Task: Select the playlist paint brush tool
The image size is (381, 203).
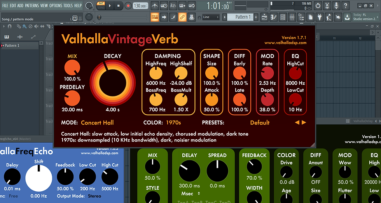Action: click(25, 26)
